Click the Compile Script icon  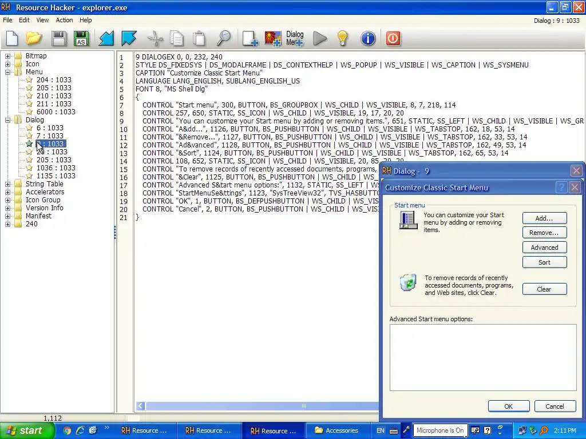coord(106,38)
